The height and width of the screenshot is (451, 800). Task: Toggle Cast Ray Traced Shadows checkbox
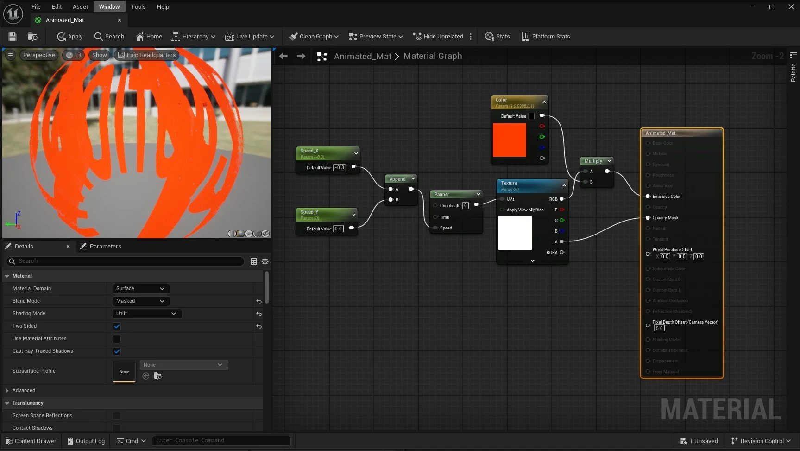(117, 351)
